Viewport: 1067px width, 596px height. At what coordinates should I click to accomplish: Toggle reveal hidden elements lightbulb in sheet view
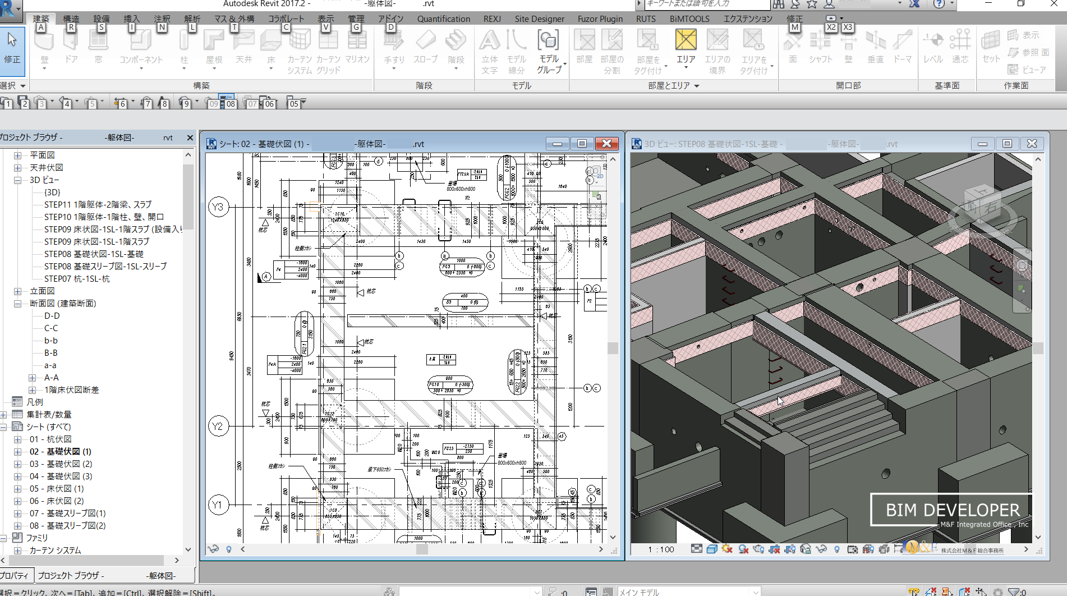(228, 549)
